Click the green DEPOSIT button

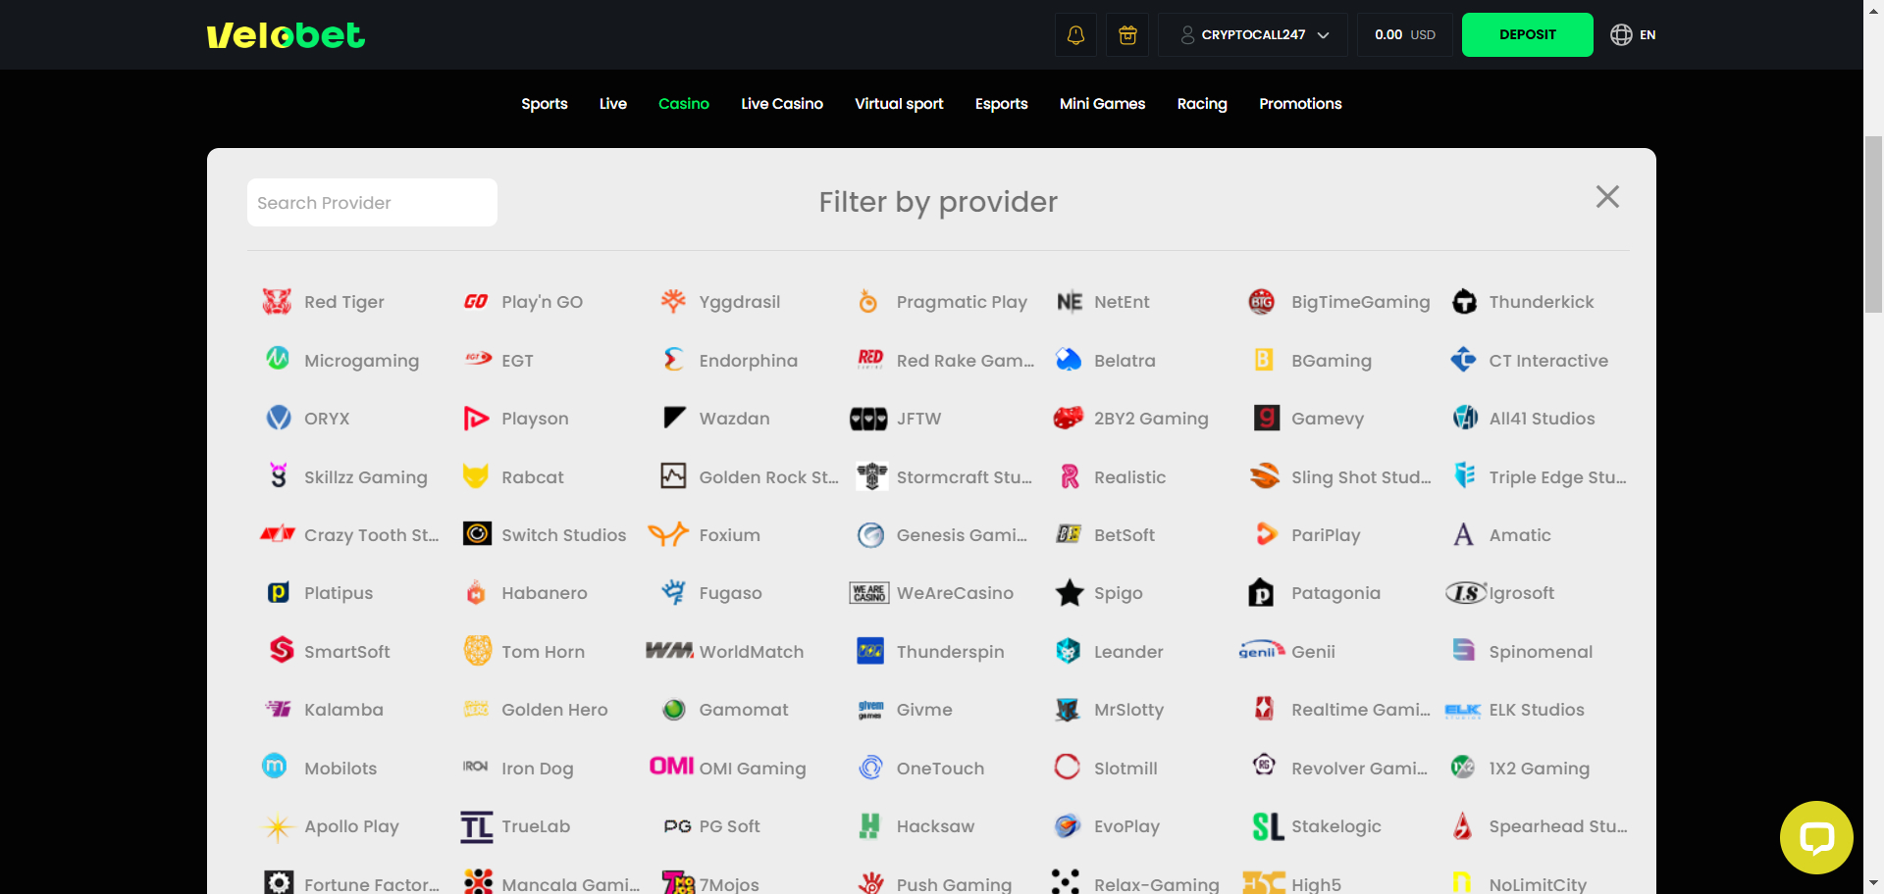[1527, 35]
